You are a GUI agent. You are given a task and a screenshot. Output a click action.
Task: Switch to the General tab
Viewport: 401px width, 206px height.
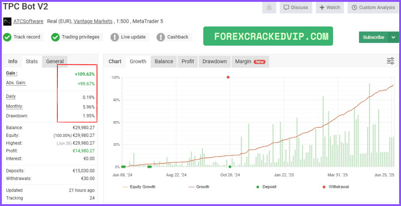click(x=55, y=61)
